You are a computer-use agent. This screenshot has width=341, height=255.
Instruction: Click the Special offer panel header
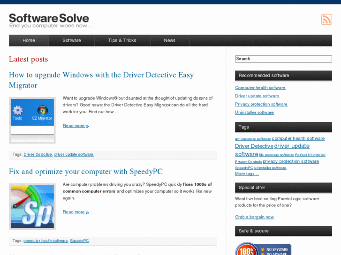click(283, 188)
